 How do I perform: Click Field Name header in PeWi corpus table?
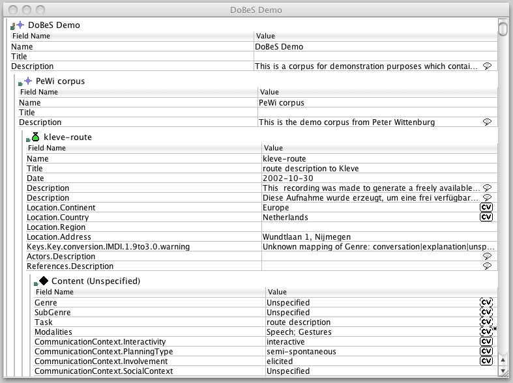click(138, 92)
